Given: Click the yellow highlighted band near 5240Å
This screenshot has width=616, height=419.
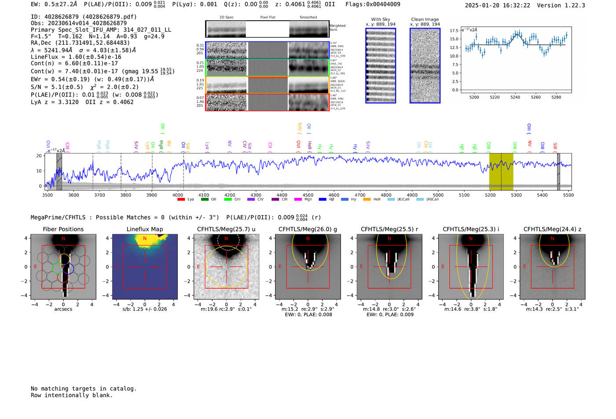Looking at the screenshot, I should coord(501,171).
